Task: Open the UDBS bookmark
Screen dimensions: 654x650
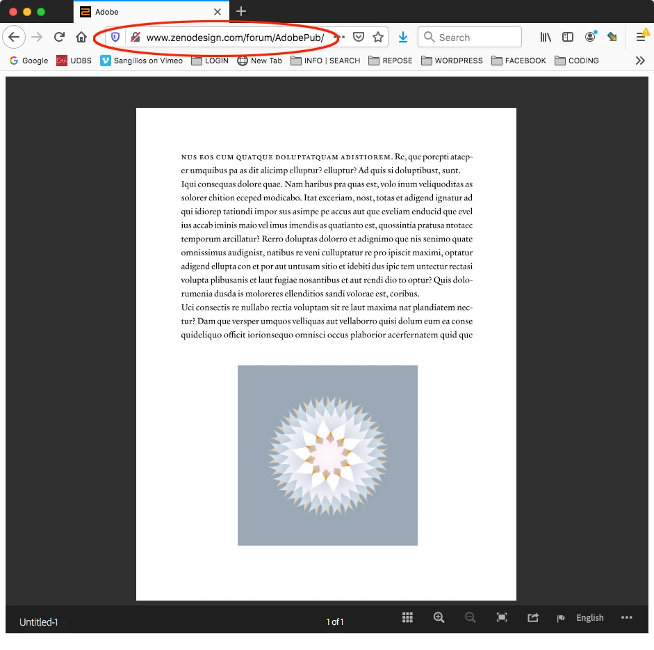Action: 74,61
